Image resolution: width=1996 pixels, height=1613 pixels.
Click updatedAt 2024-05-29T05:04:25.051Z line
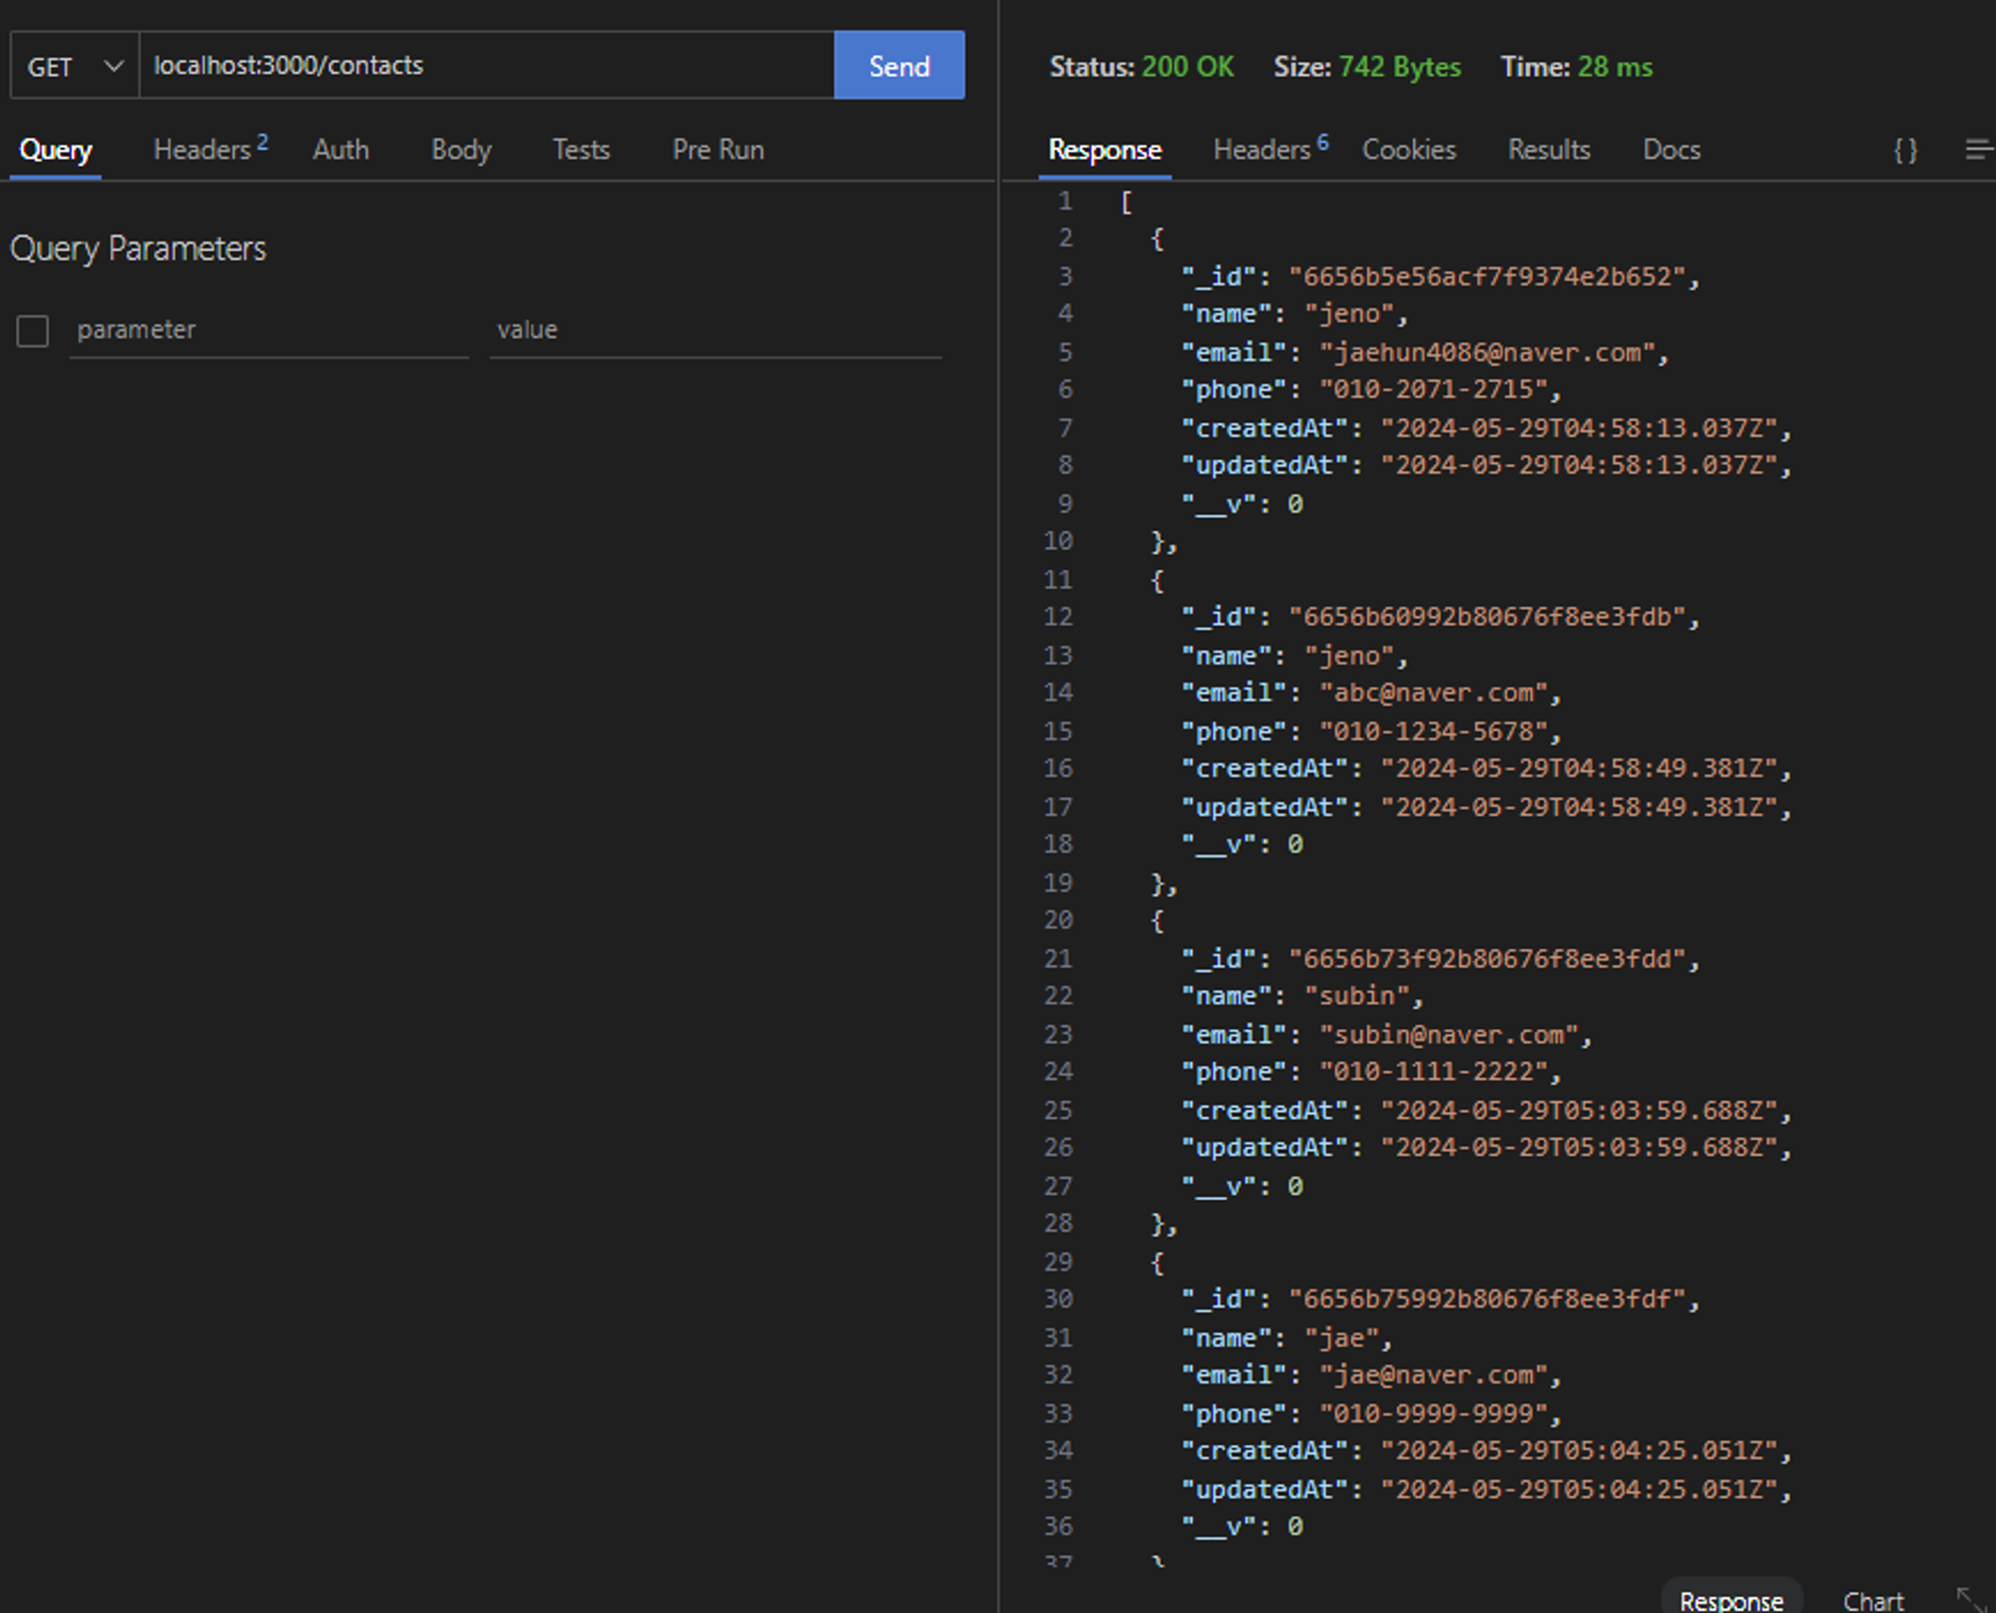(x=1487, y=1490)
